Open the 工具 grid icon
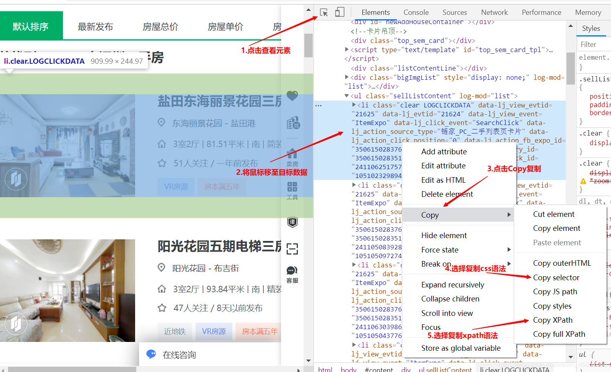The width and height of the screenshot is (611, 372). [x=292, y=191]
